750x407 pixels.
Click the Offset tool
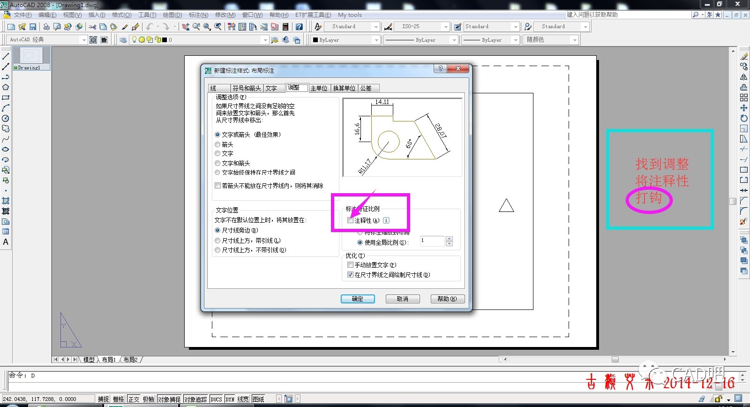(744, 87)
